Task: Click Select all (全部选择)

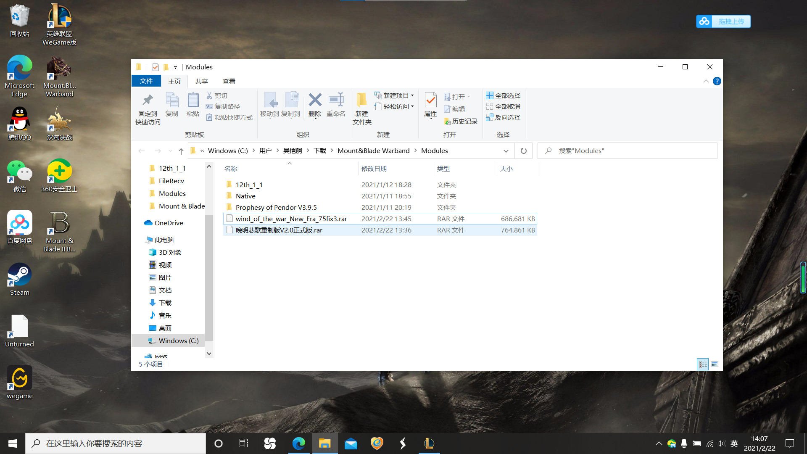Action: tap(503, 95)
